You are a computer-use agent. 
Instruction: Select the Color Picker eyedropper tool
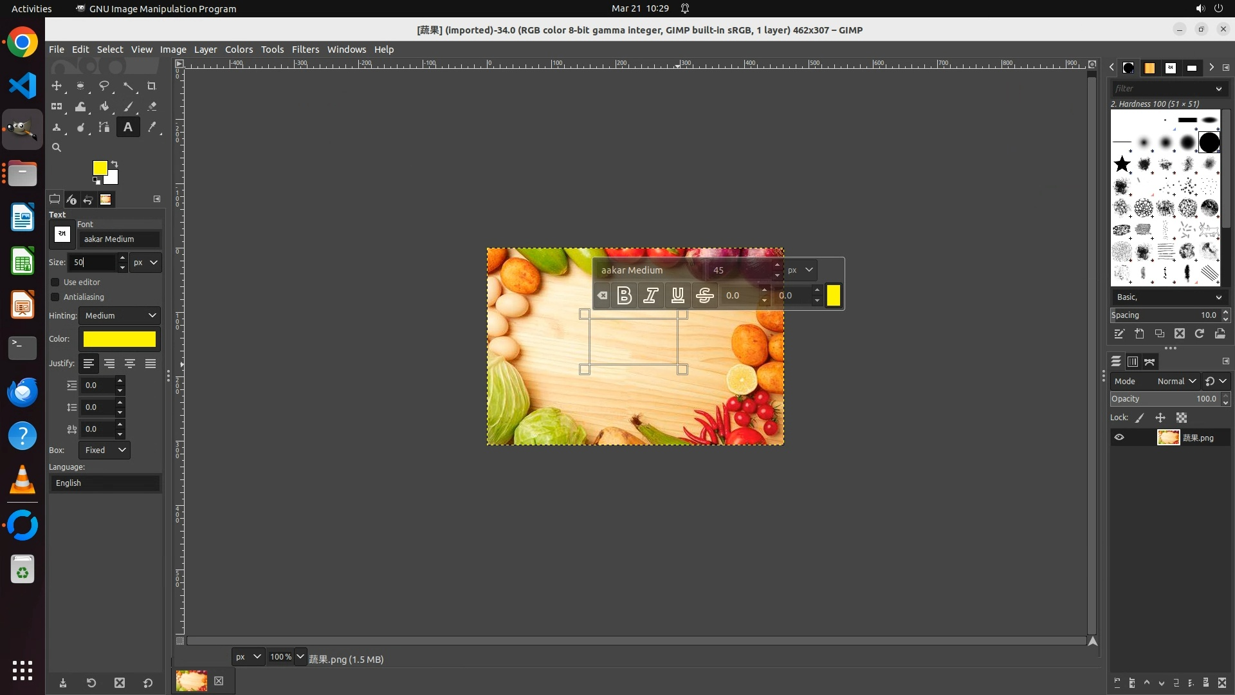click(152, 127)
